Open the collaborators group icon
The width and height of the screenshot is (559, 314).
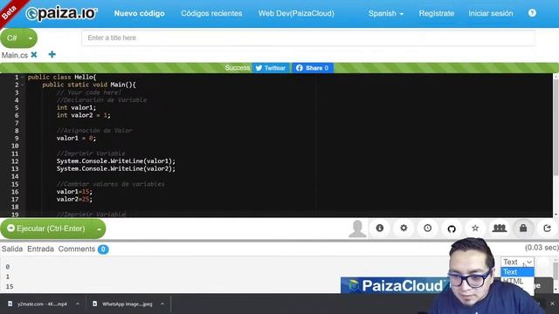499,229
